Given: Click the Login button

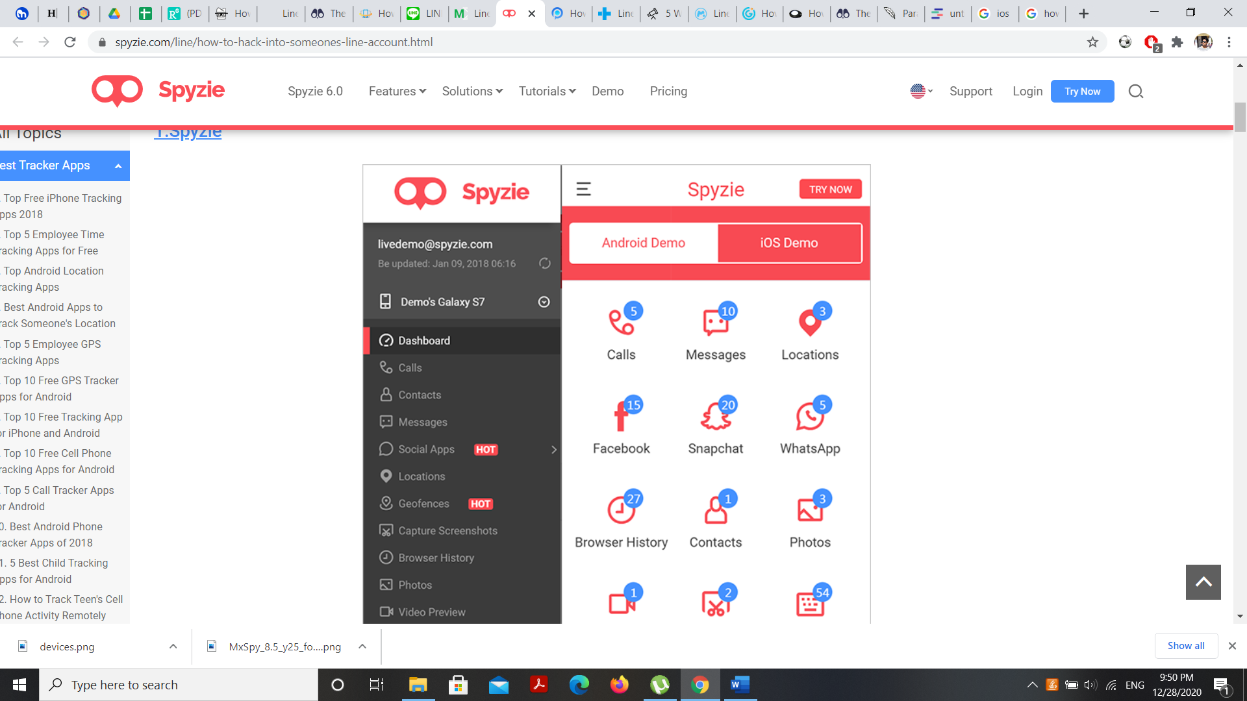Looking at the screenshot, I should [1027, 91].
